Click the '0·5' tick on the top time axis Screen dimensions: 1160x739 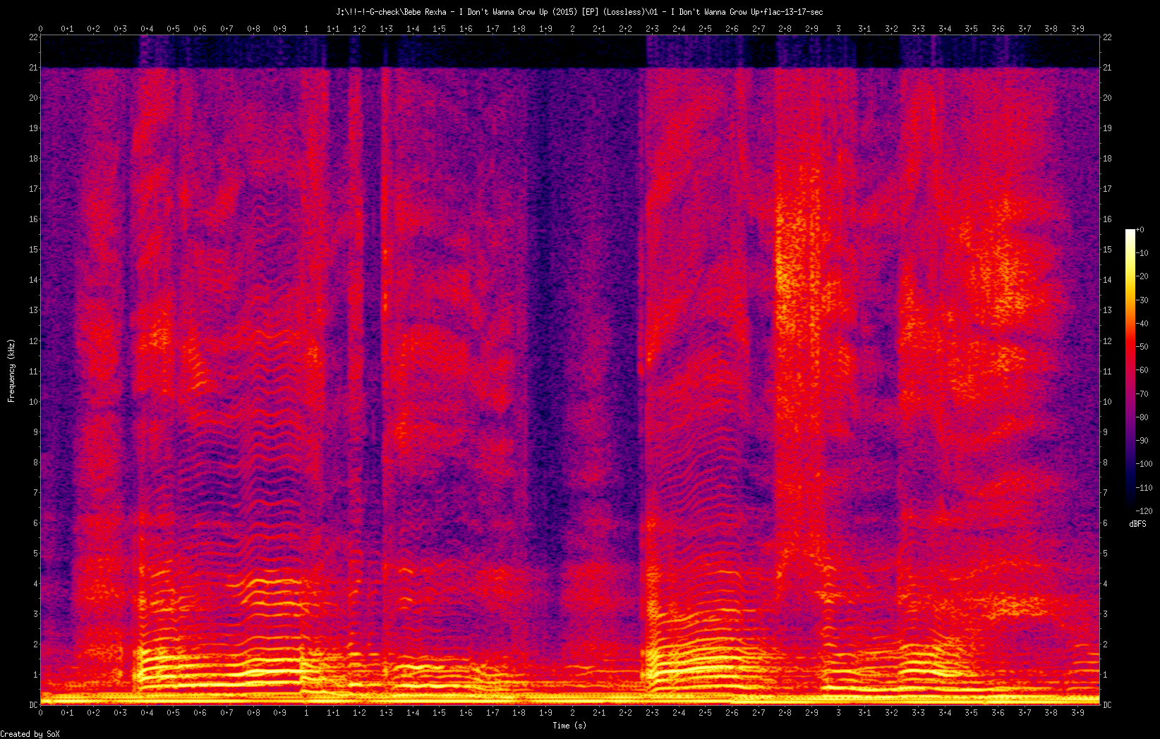pyautogui.click(x=173, y=29)
